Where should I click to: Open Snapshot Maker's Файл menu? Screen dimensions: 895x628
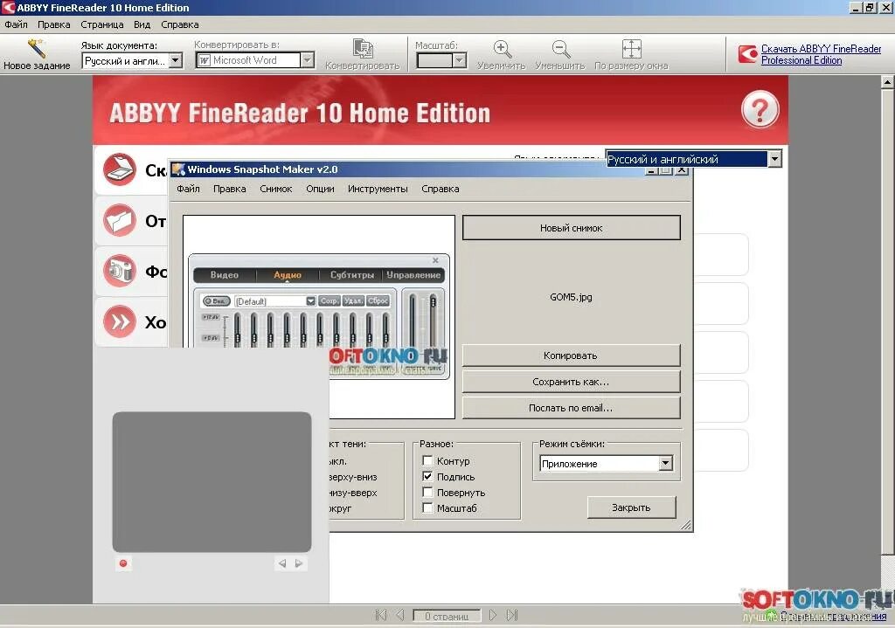189,189
